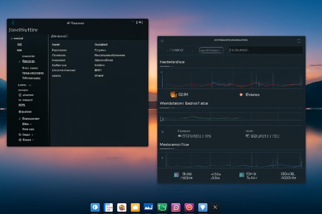Open the chevron beside the 'Ellio' sidebar row
Image resolution: width=322 pixels, height=214 pixels.
tap(31, 124)
